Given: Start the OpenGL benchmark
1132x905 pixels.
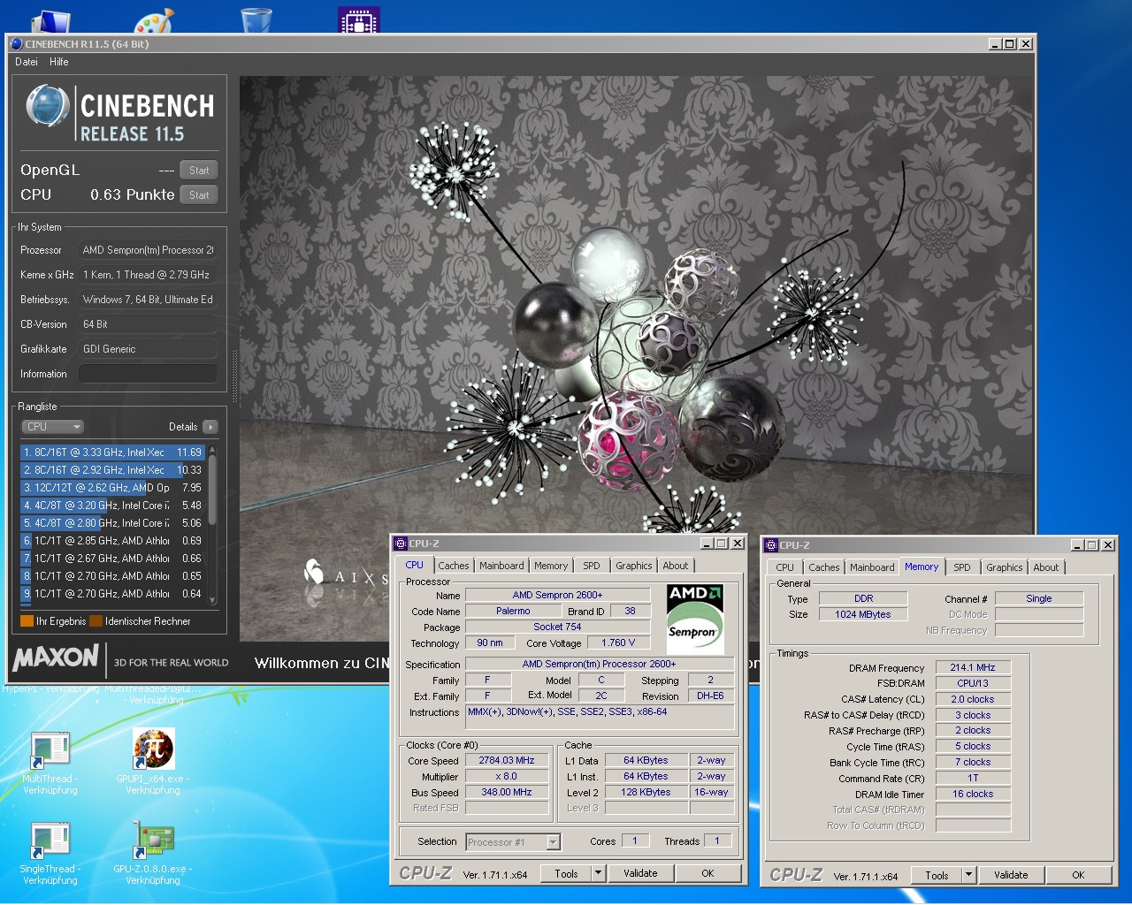Looking at the screenshot, I should tap(199, 171).
